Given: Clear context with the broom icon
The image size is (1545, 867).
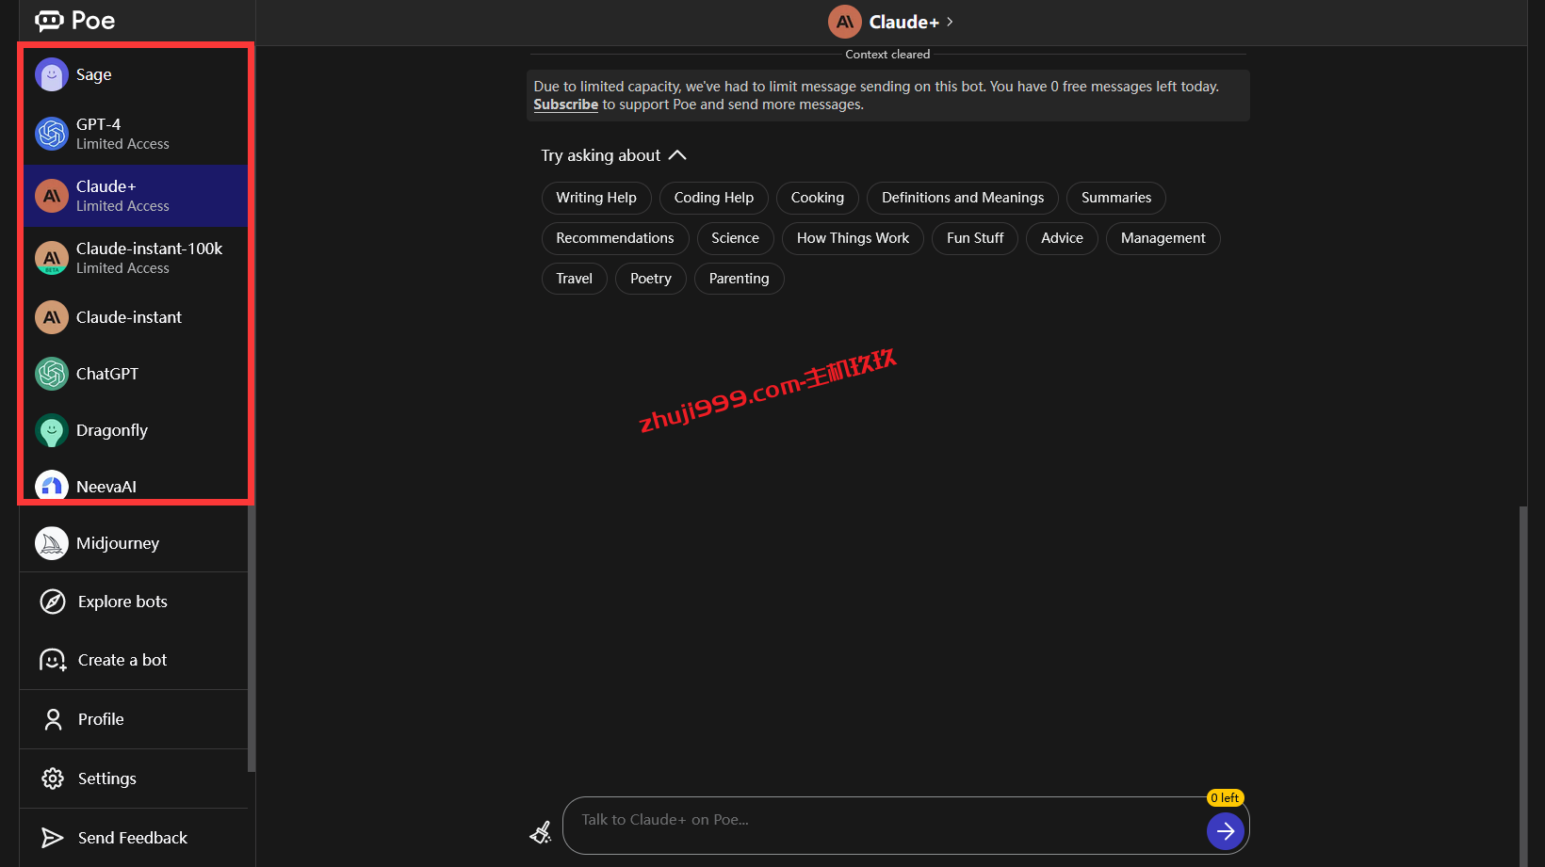Looking at the screenshot, I should [x=541, y=832].
